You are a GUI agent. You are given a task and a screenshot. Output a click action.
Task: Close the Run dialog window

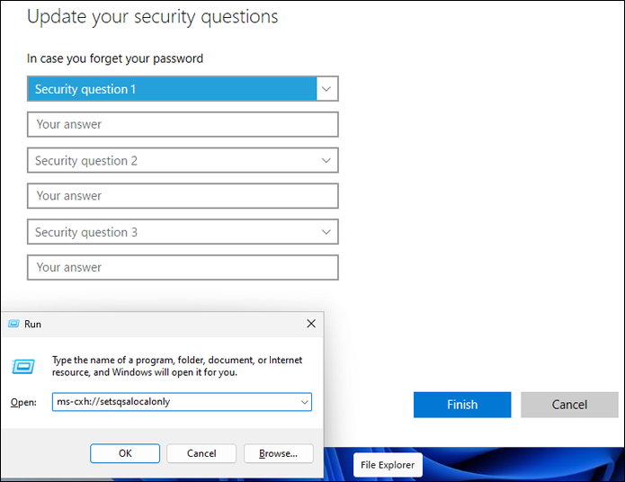[x=311, y=324]
